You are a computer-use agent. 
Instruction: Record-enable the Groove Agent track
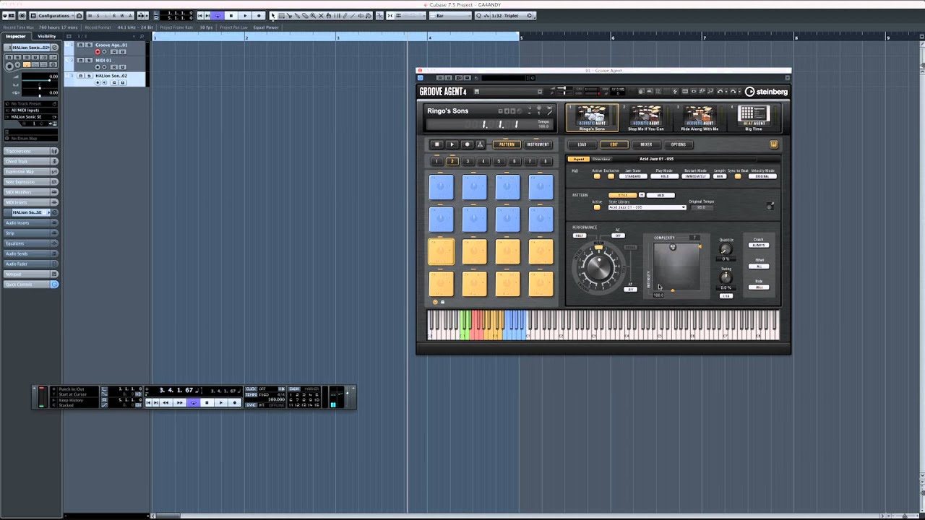[x=98, y=52]
